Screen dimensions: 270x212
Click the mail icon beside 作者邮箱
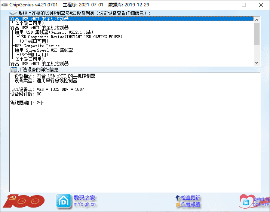pyautogui.click(x=178, y=205)
